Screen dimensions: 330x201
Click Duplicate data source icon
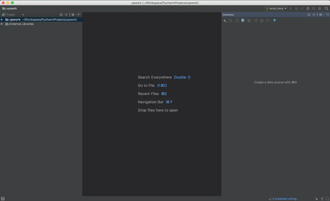tap(230, 21)
